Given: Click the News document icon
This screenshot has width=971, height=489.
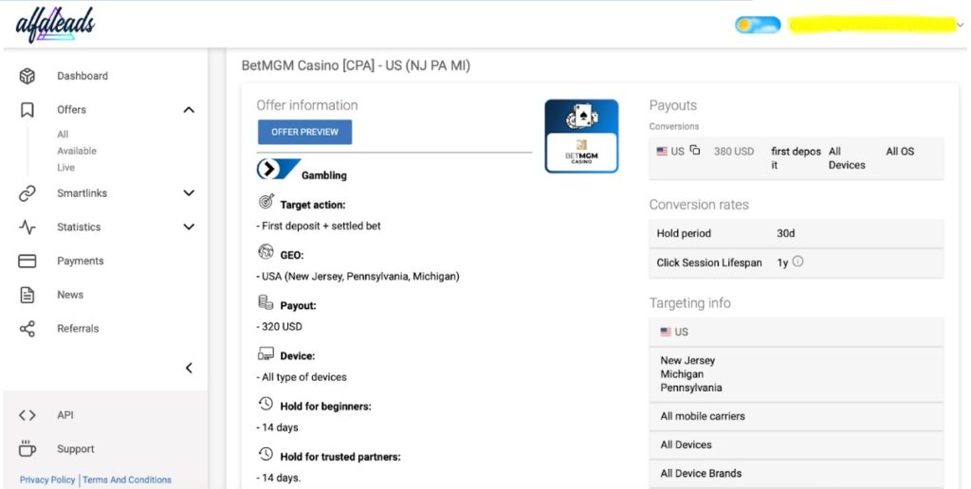Looking at the screenshot, I should (x=27, y=295).
